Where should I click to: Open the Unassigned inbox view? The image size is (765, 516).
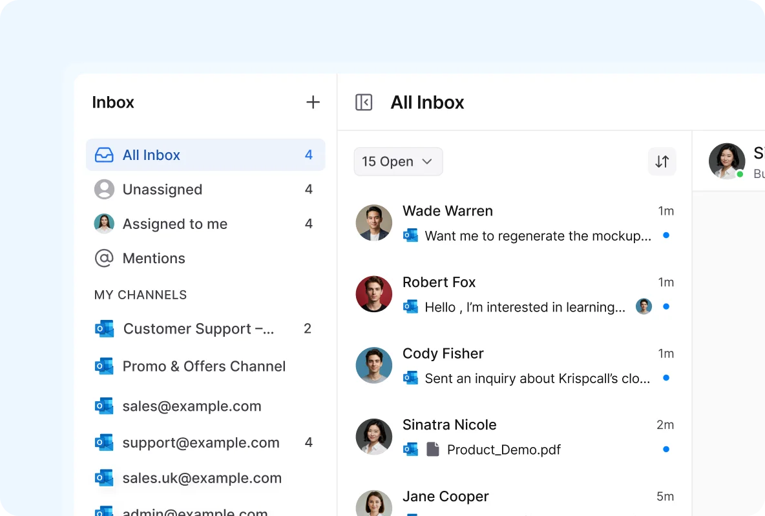tap(205, 189)
